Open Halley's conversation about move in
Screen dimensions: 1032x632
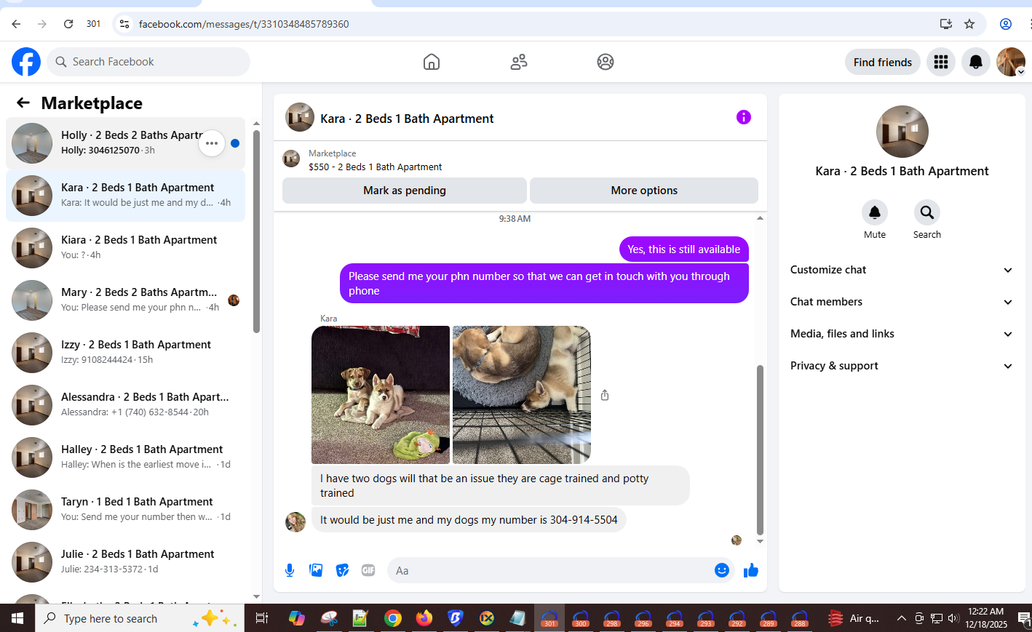click(125, 457)
